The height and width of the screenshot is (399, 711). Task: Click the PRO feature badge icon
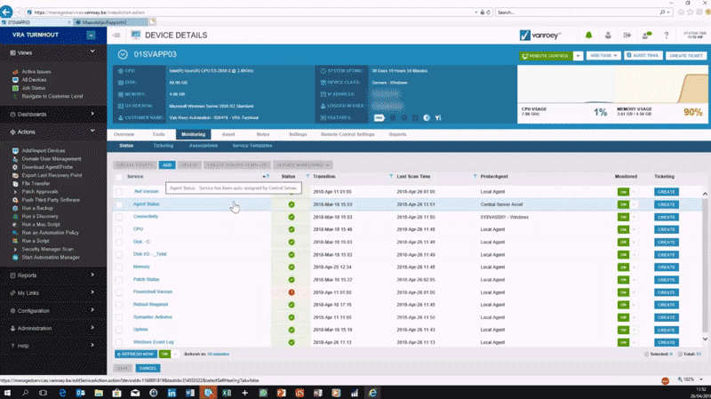tap(379, 118)
